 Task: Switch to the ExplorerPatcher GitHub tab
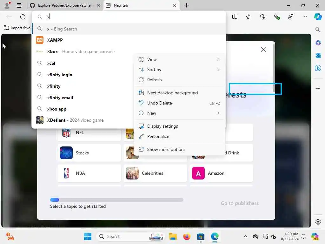click(x=65, y=5)
